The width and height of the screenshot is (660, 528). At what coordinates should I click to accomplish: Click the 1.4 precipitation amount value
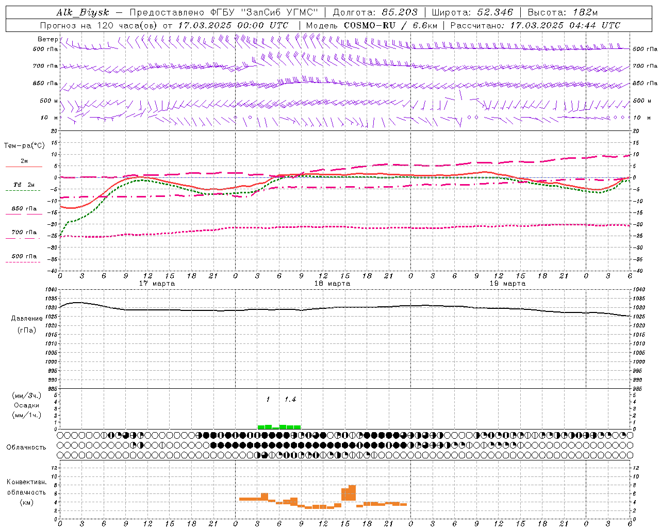pos(290,400)
